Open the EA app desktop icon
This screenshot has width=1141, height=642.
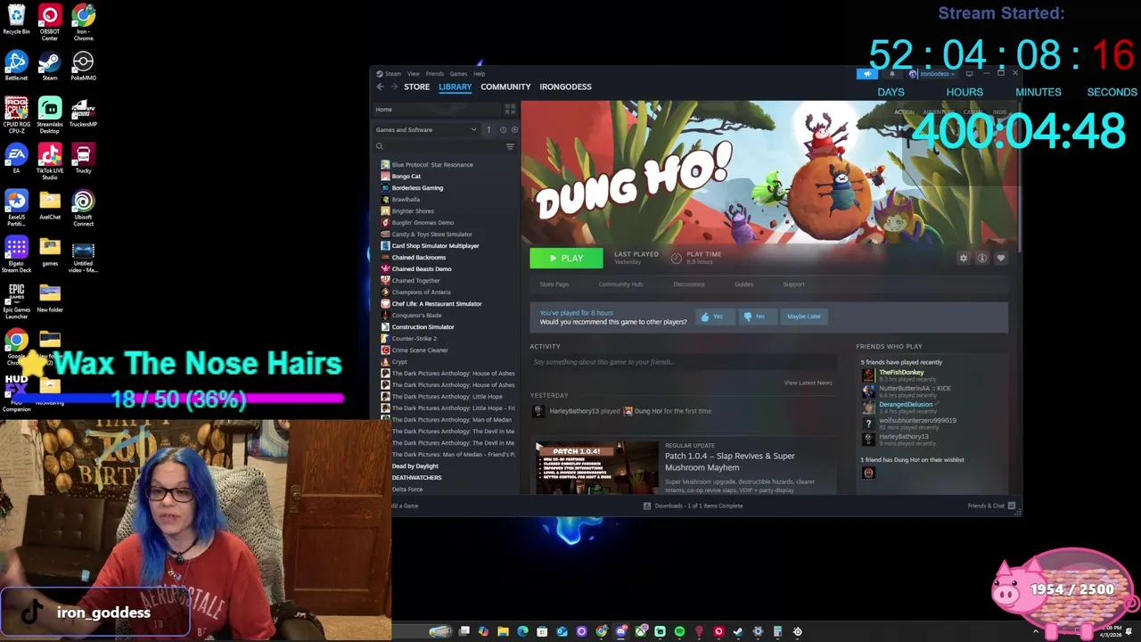16,159
